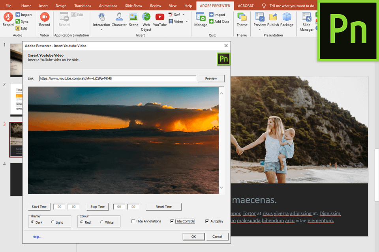This screenshot has height=252, width=379.
Task: Expand the Video dropdown in Insert group
Action: pyautogui.click(x=186, y=22)
